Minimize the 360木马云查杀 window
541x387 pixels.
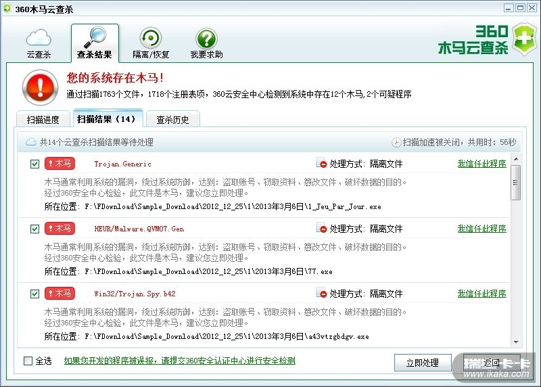pyautogui.click(x=509, y=8)
